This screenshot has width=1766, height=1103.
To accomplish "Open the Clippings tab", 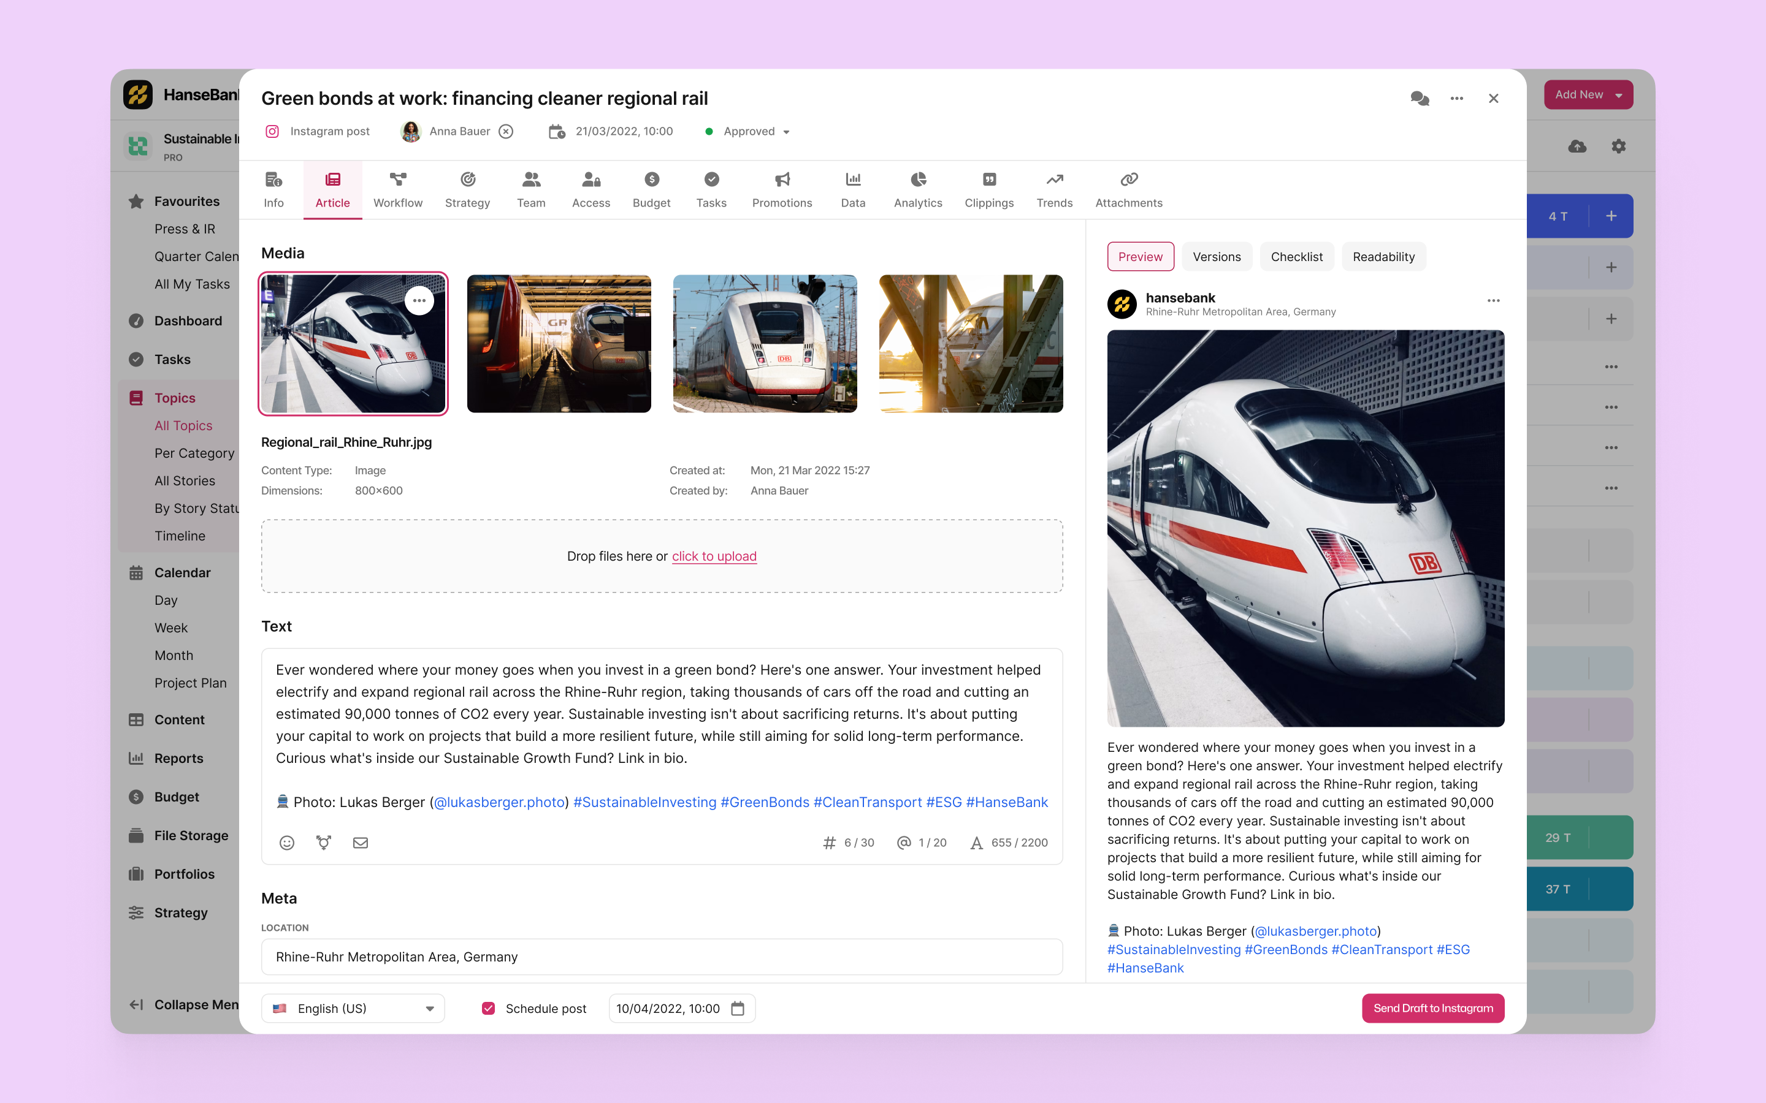I will [989, 191].
